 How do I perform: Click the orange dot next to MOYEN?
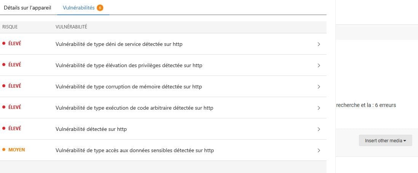tap(4, 149)
